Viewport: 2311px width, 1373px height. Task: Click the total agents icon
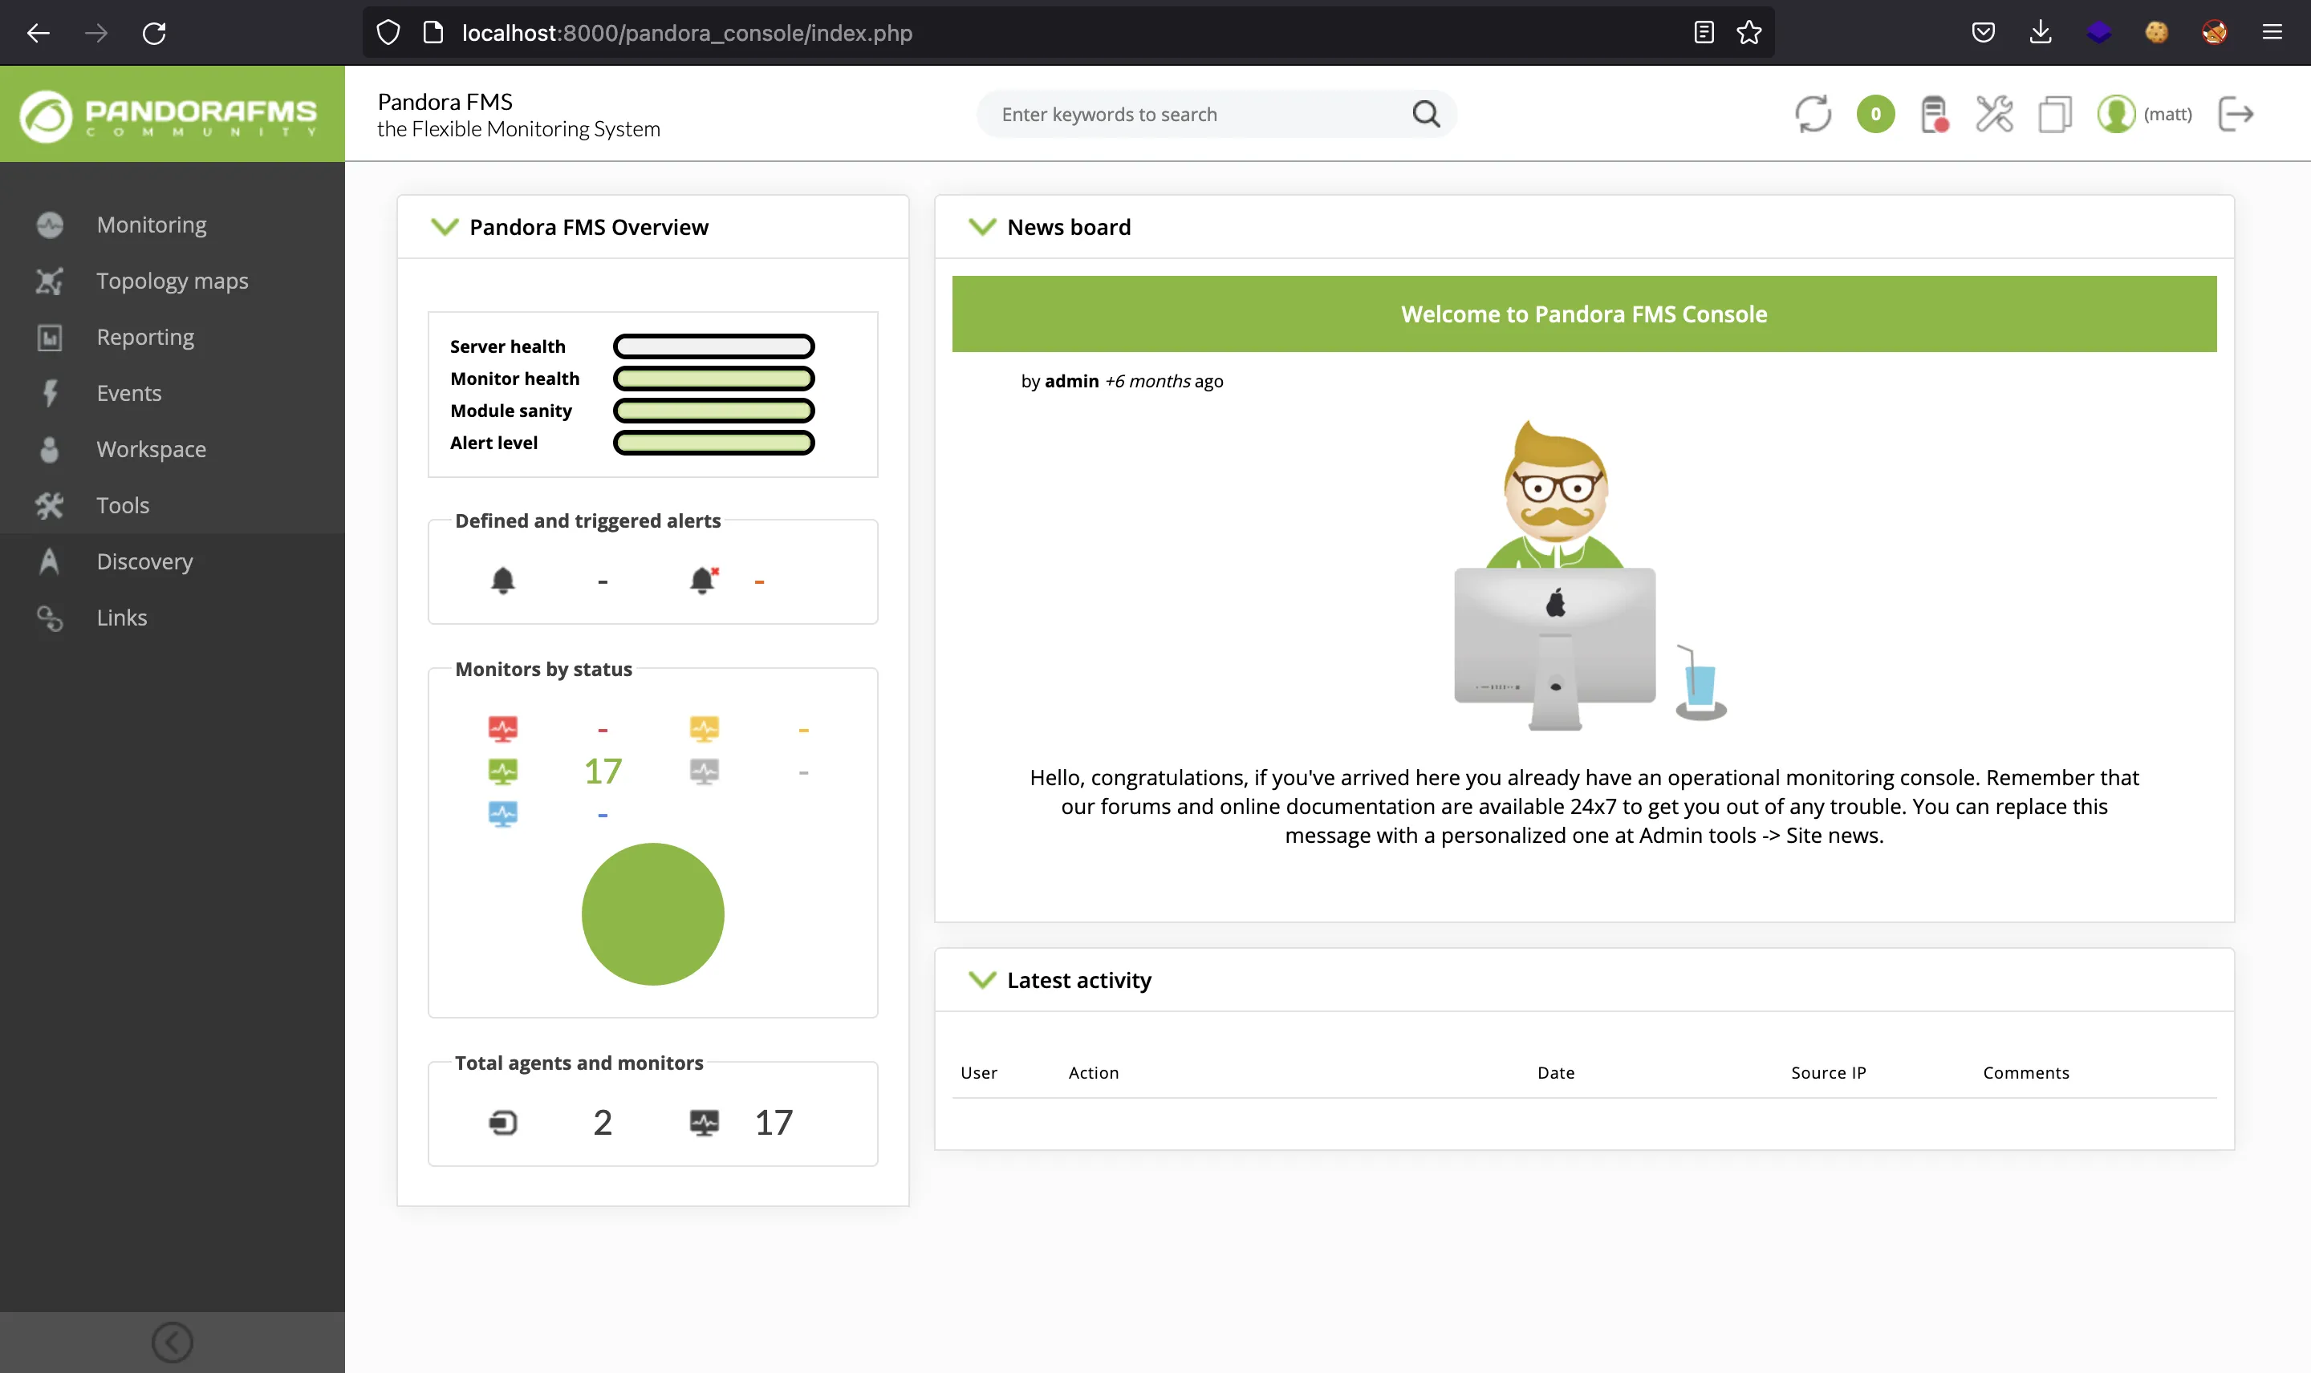502,1124
